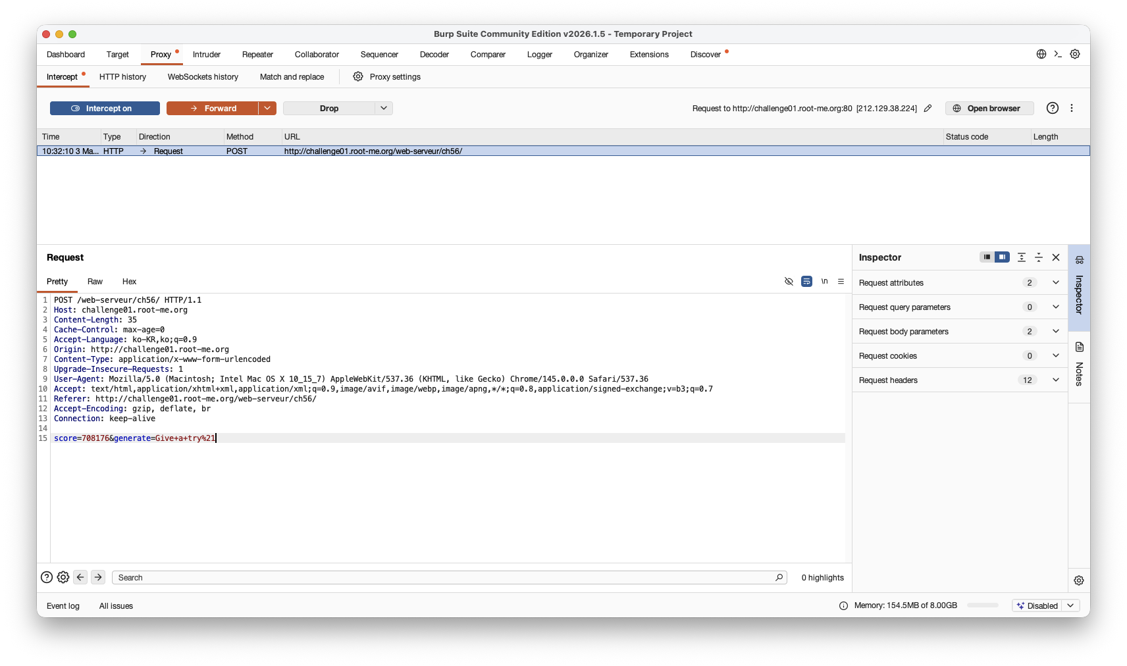Toggle hidden characters eye-slash icon in request editor
Viewport: 1127px width, 666px height.
click(x=789, y=282)
